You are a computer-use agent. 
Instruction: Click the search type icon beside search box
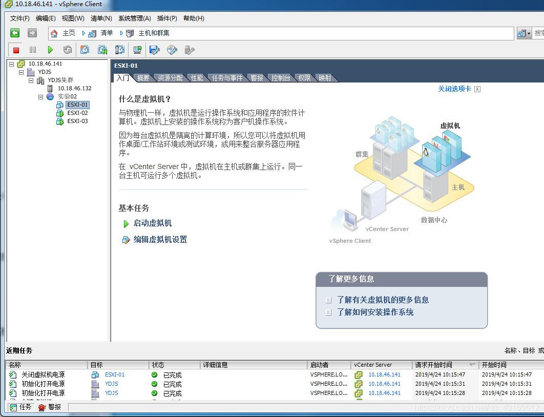[x=521, y=33]
